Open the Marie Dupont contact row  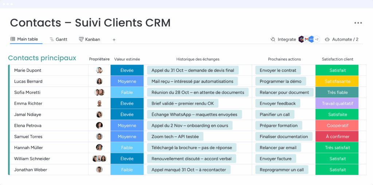(x=28, y=70)
